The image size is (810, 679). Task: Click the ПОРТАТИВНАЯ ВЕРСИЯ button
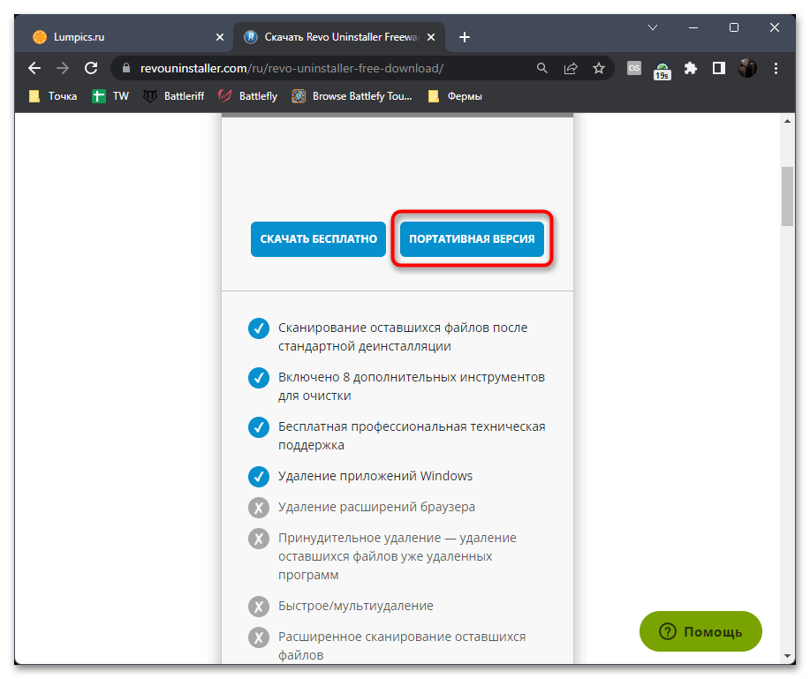472,239
